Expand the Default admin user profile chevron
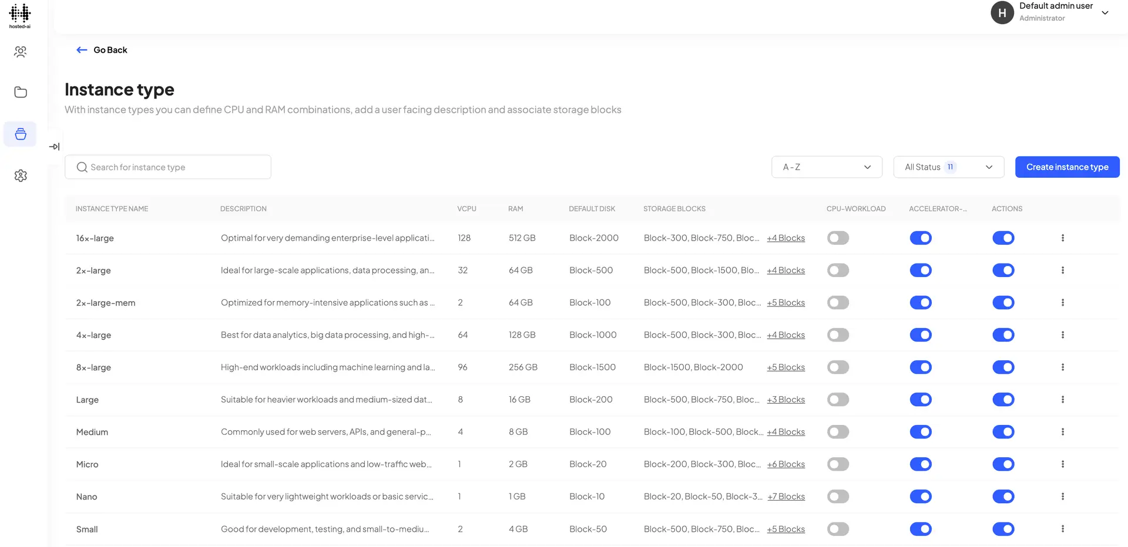Viewport: 1128px width, 547px height. 1105,12
